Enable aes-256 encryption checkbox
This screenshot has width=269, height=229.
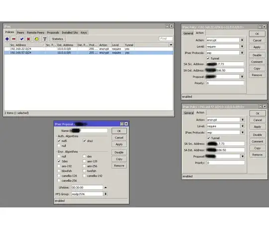[x=84, y=166]
